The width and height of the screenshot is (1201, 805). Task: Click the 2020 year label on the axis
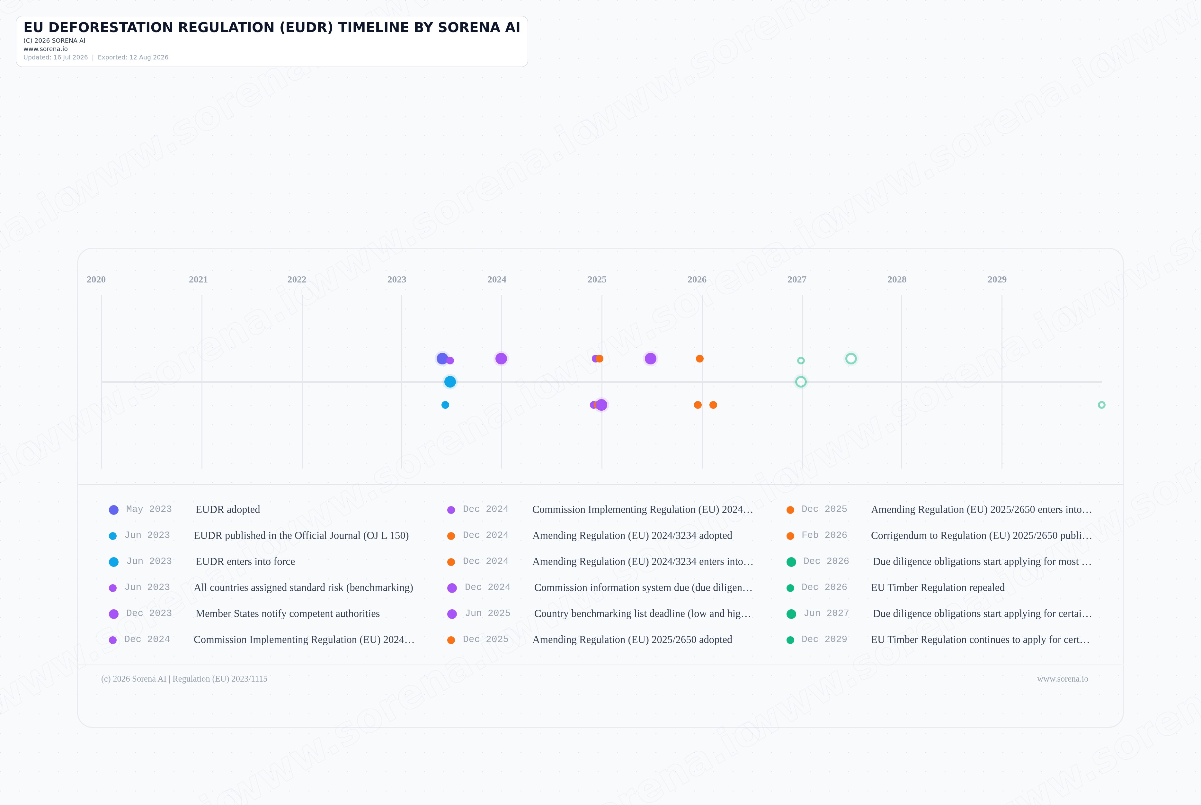(x=96, y=279)
